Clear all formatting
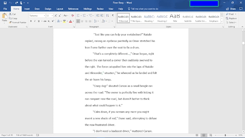Viewport: 245px width, 138px height. pyautogui.click(x=73, y=15)
